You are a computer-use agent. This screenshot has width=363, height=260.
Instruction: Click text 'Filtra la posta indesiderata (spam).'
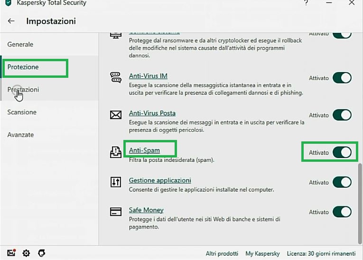pyautogui.click(x=172, y=160)
